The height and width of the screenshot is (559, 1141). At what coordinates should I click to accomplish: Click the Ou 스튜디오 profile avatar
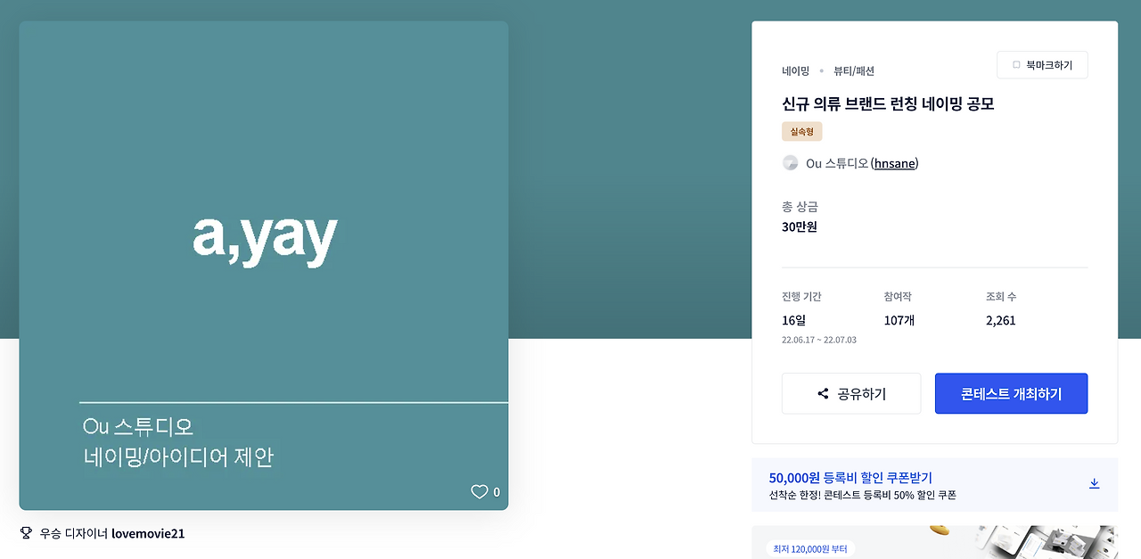790,163
